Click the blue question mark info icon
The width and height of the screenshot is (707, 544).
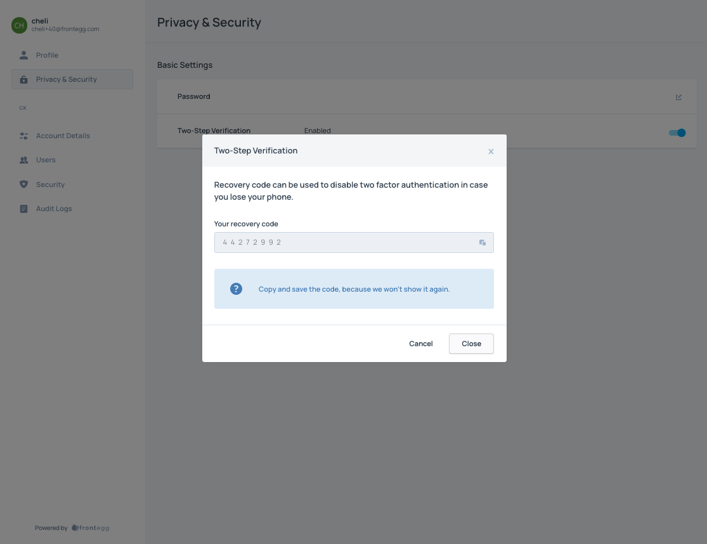[236, 289]
